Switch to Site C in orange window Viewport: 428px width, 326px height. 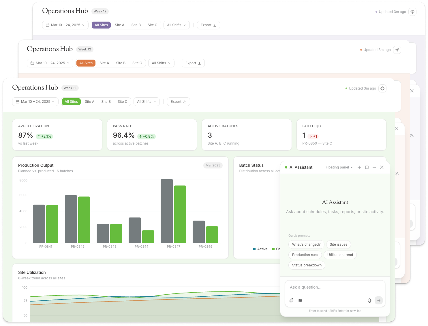pos(137,63)
